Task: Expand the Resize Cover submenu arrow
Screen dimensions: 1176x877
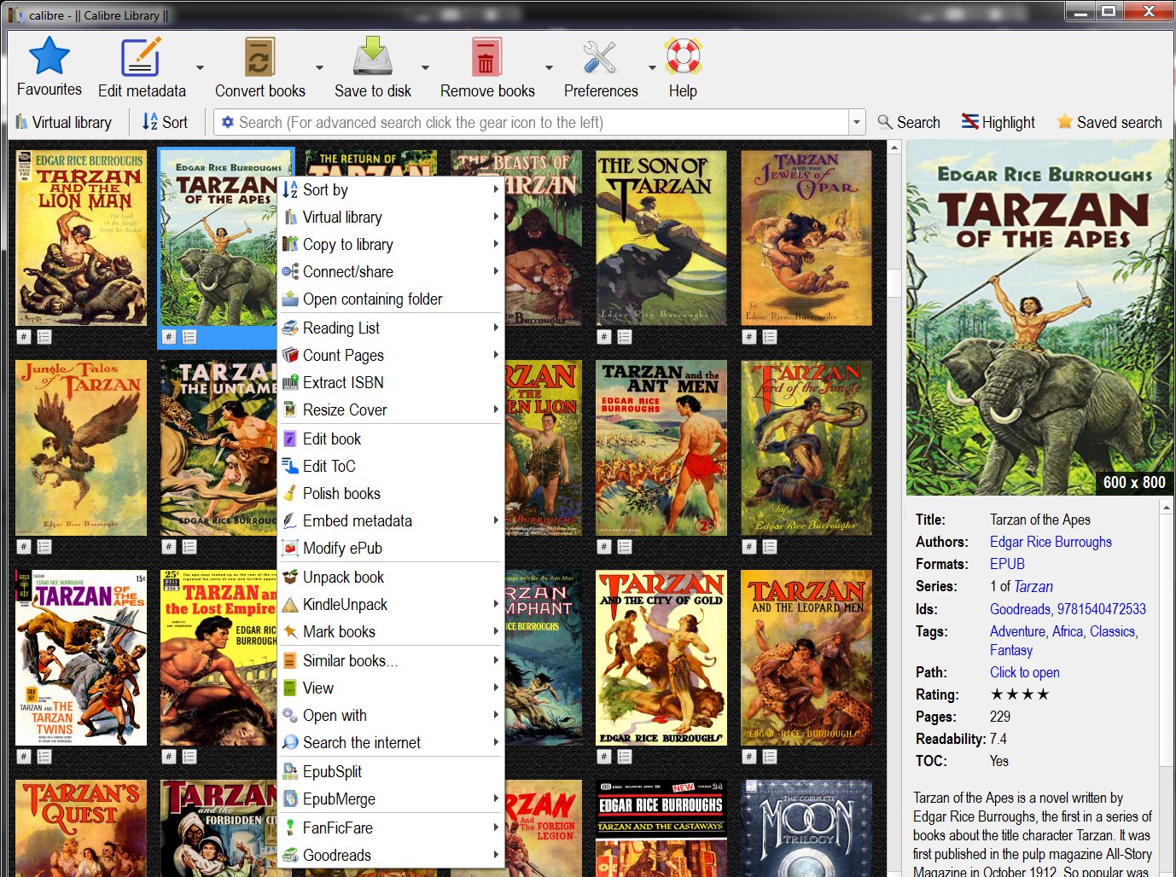Action: point(496,410)
